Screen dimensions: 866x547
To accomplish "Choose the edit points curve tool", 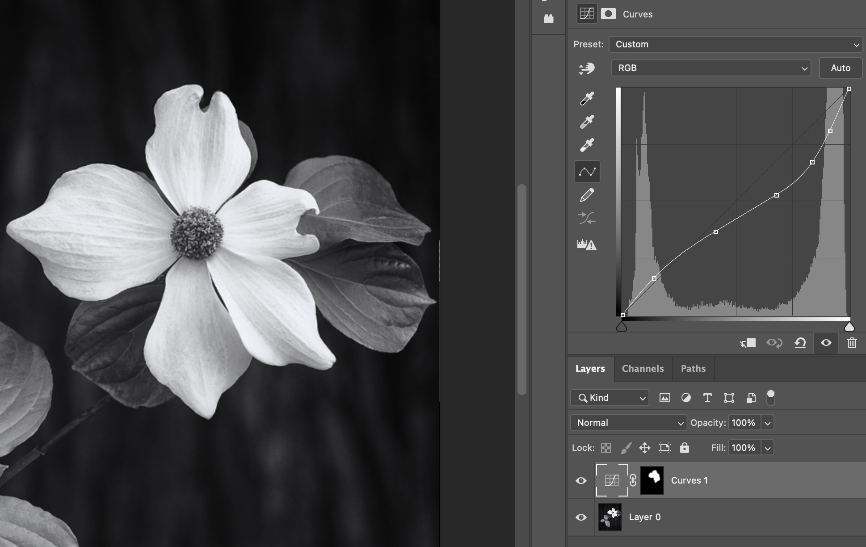I will tap(587, 172).
